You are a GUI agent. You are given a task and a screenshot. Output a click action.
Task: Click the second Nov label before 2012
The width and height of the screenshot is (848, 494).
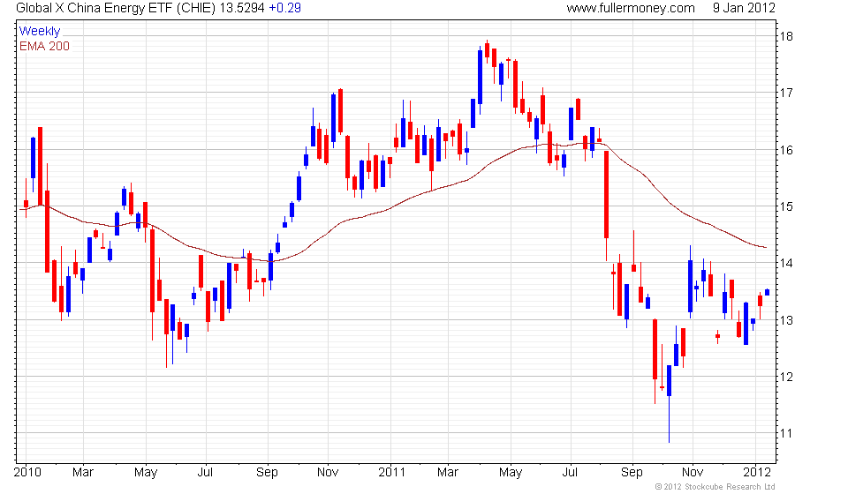click(693, 473)
